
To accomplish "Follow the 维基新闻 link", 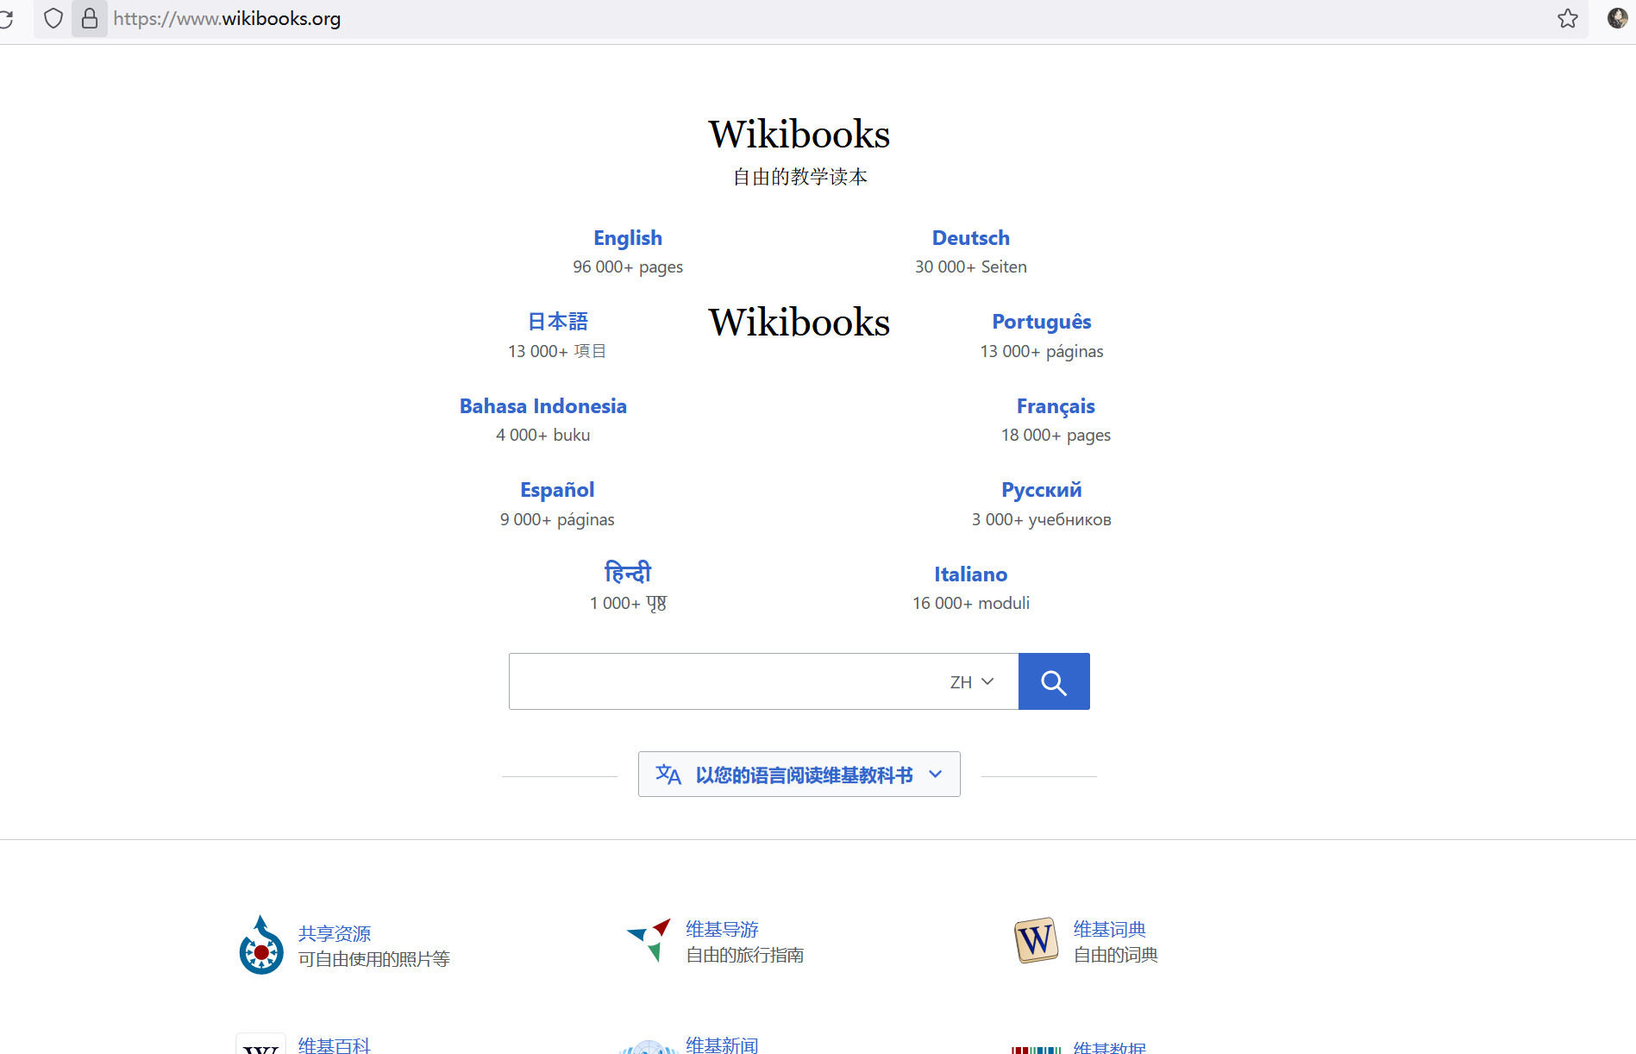I will [x=722, y=1045].
